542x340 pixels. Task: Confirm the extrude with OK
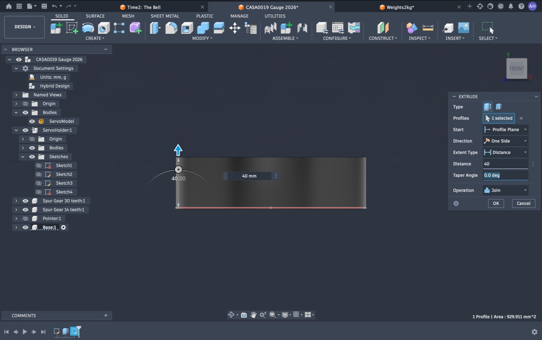[x=496, y=204]
